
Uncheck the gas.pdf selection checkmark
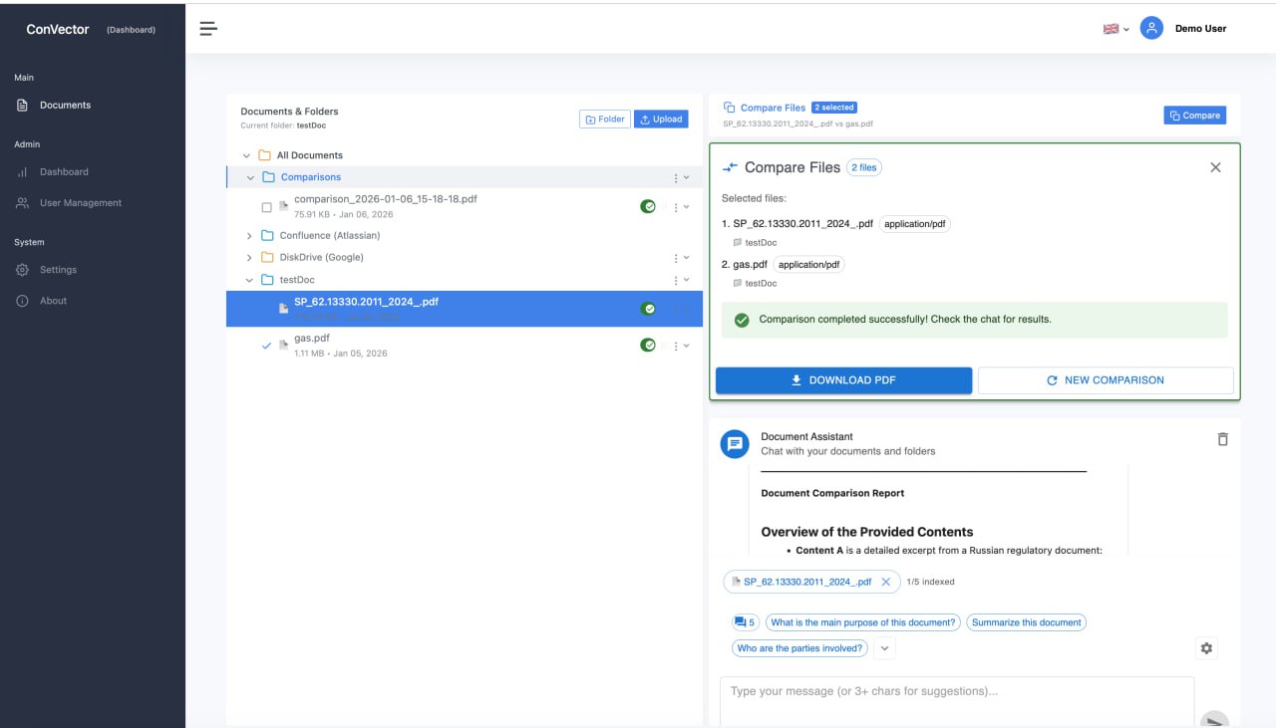(x=266, y=346)
